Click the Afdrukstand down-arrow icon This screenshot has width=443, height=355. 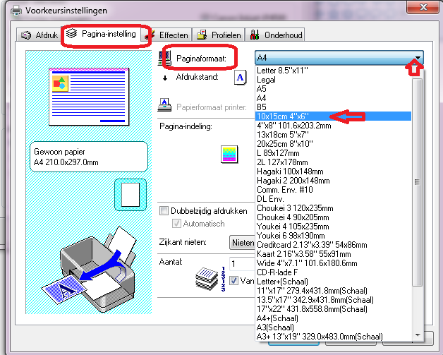pyautogui.click(x=165, y=78)
